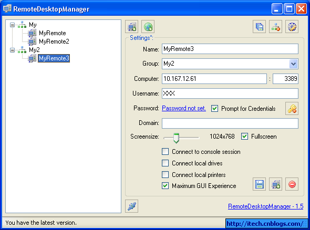310x230 pixels.
Task: Delete the entry with the red minus icon
Action: point(292,184)
